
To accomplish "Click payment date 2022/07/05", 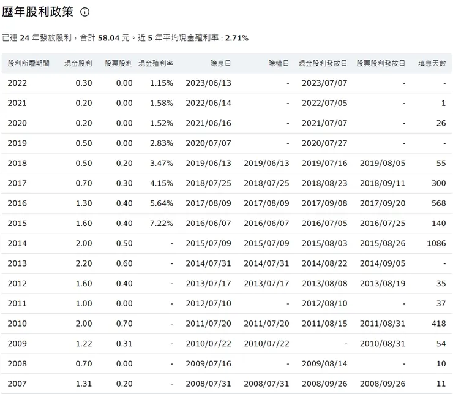I will [x=324, y=104].
